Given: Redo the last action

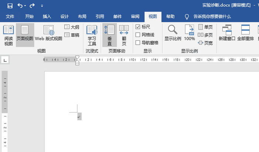Looking at the screenshot, I should (x=32, y=6).
